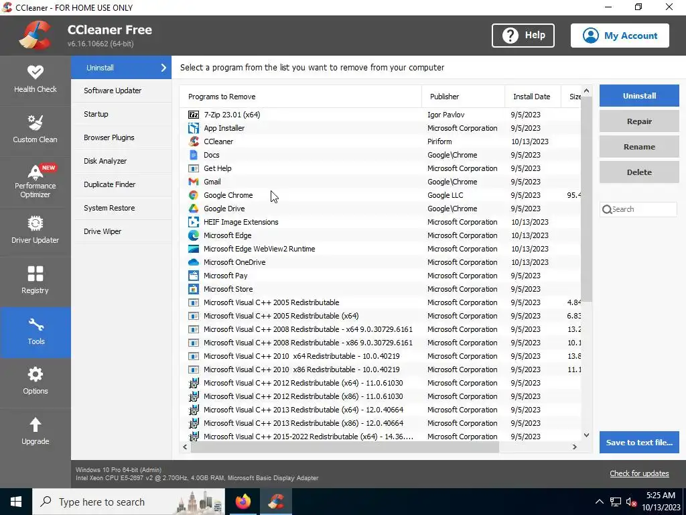The width and height of the screenshot is (686, 515).
Task: Click the CCleaner list entry icon
Action: coord(194,141)
